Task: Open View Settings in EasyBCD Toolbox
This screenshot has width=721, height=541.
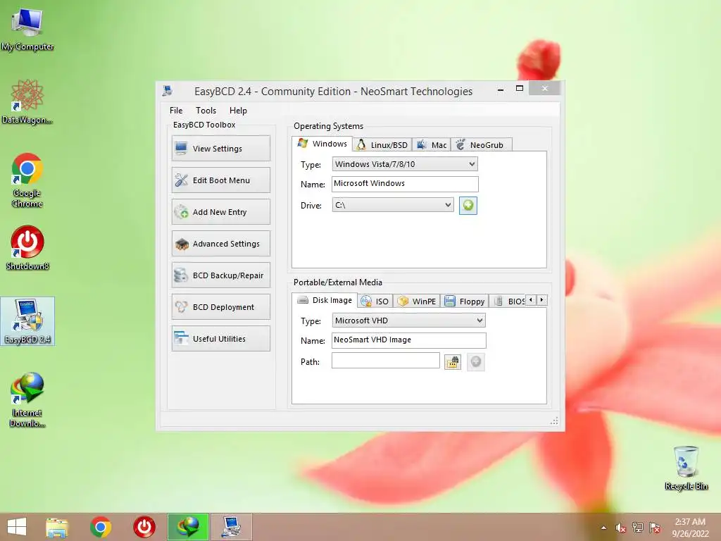Action: (x=220, y=148)
